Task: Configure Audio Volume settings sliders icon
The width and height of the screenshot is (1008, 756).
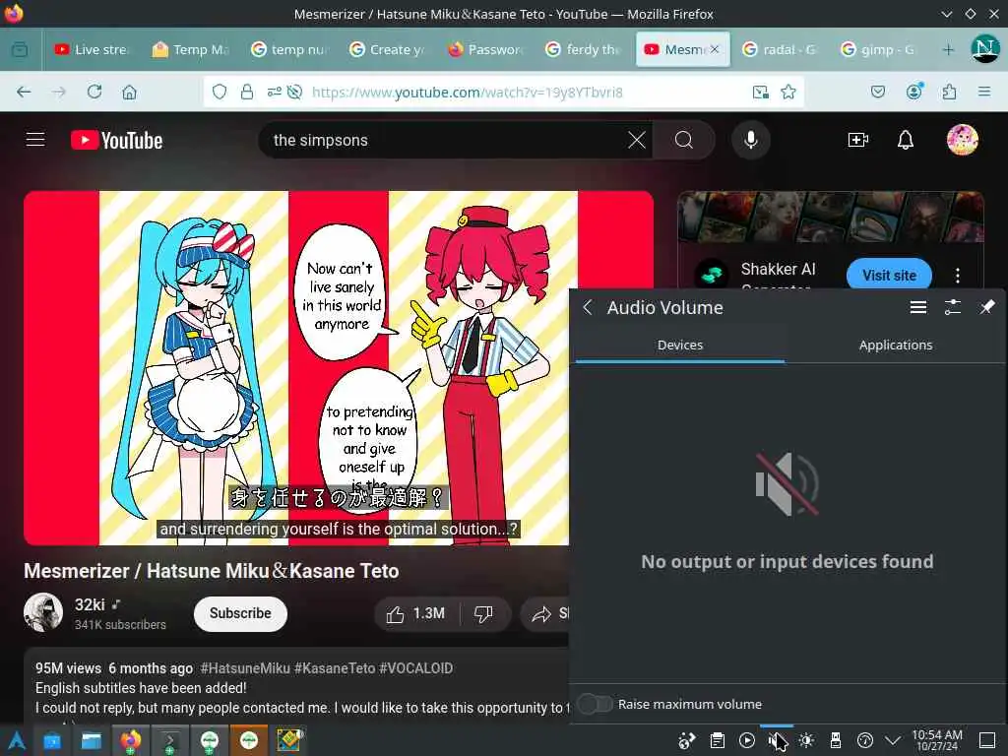Action: click(953, 308)
